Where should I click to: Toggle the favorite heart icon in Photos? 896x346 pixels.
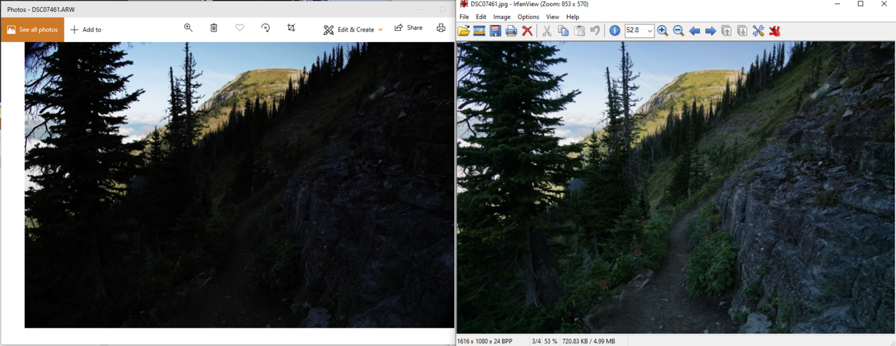tap(239, 28)
